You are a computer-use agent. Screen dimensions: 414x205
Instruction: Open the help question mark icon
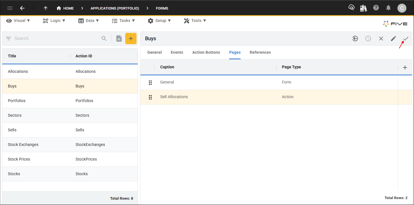point(376,8)
